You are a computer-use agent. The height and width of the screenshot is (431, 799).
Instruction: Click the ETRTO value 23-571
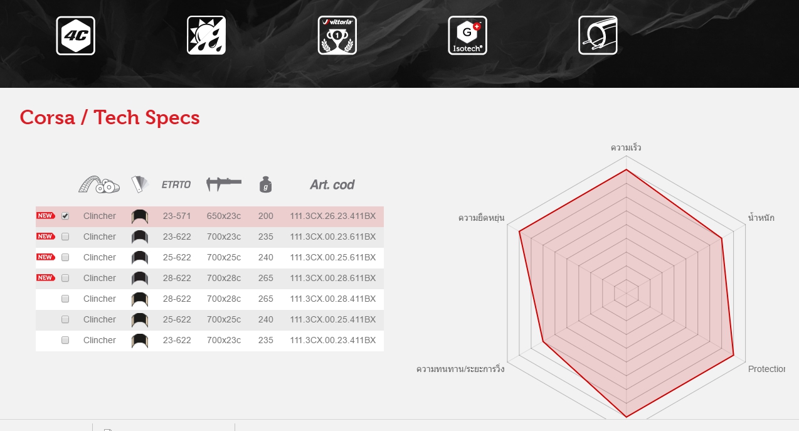177,216
